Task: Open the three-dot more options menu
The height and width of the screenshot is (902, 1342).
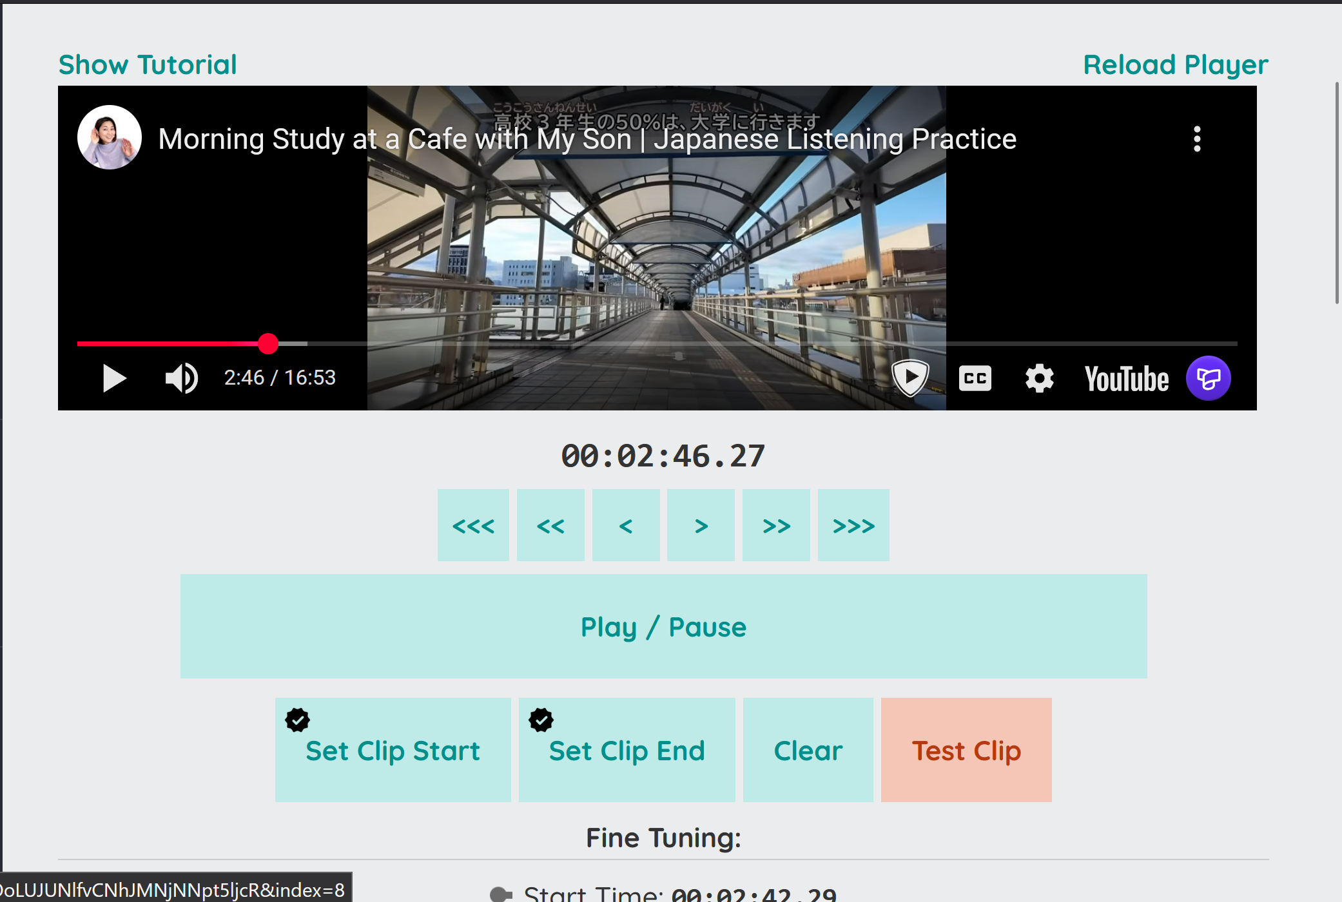Action: coord(1197,139)
